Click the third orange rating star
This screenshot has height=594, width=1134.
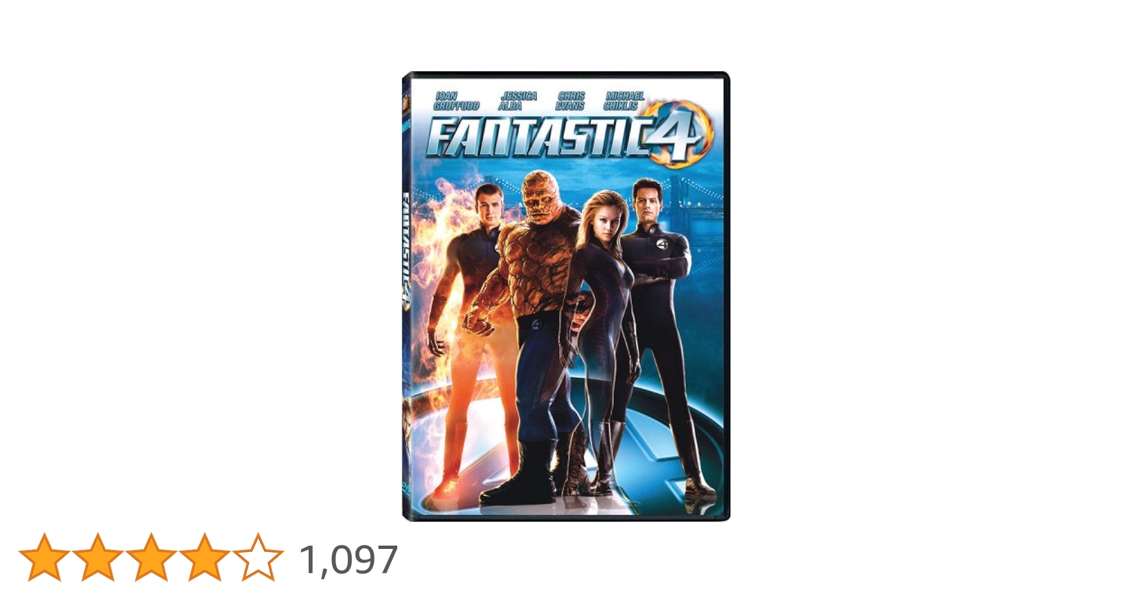(x=151, y=557)
